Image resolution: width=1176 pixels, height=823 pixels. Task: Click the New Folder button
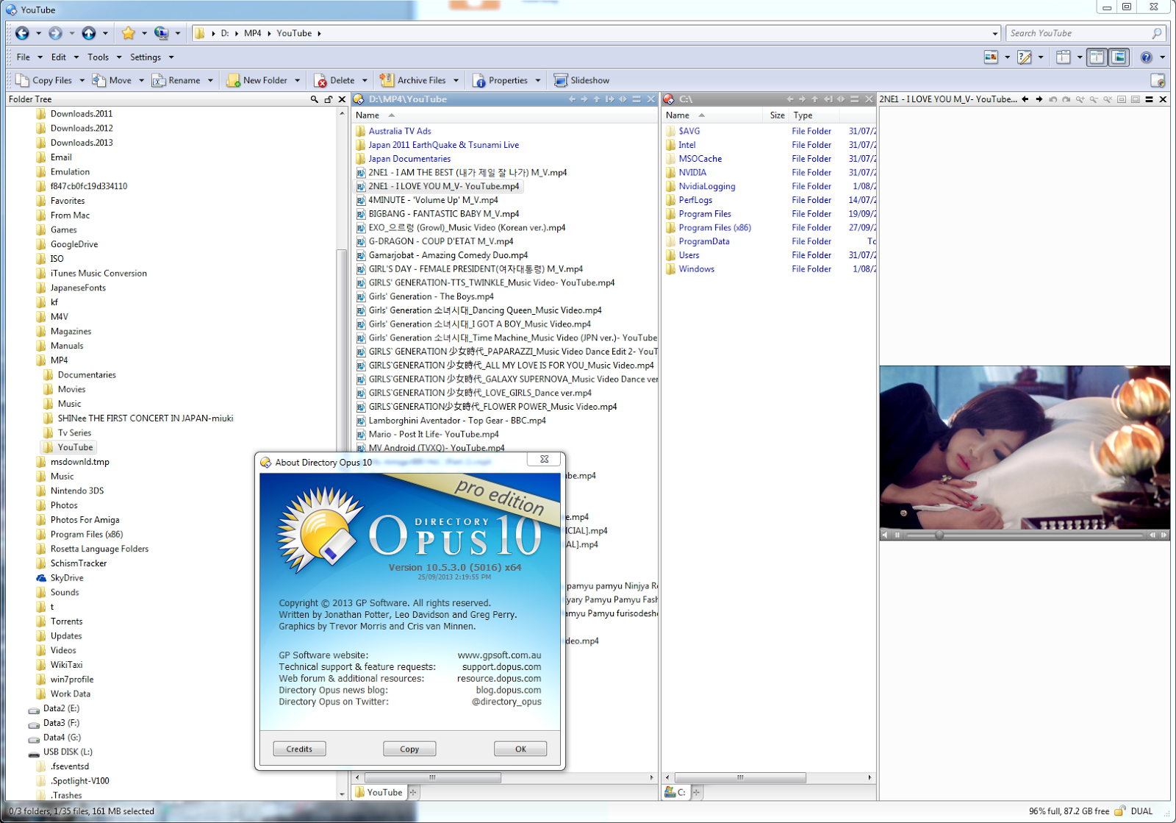[x=257, y=80]
